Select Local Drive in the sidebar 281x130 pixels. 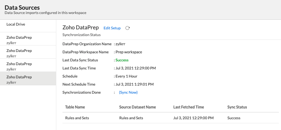tap(16, 24)
